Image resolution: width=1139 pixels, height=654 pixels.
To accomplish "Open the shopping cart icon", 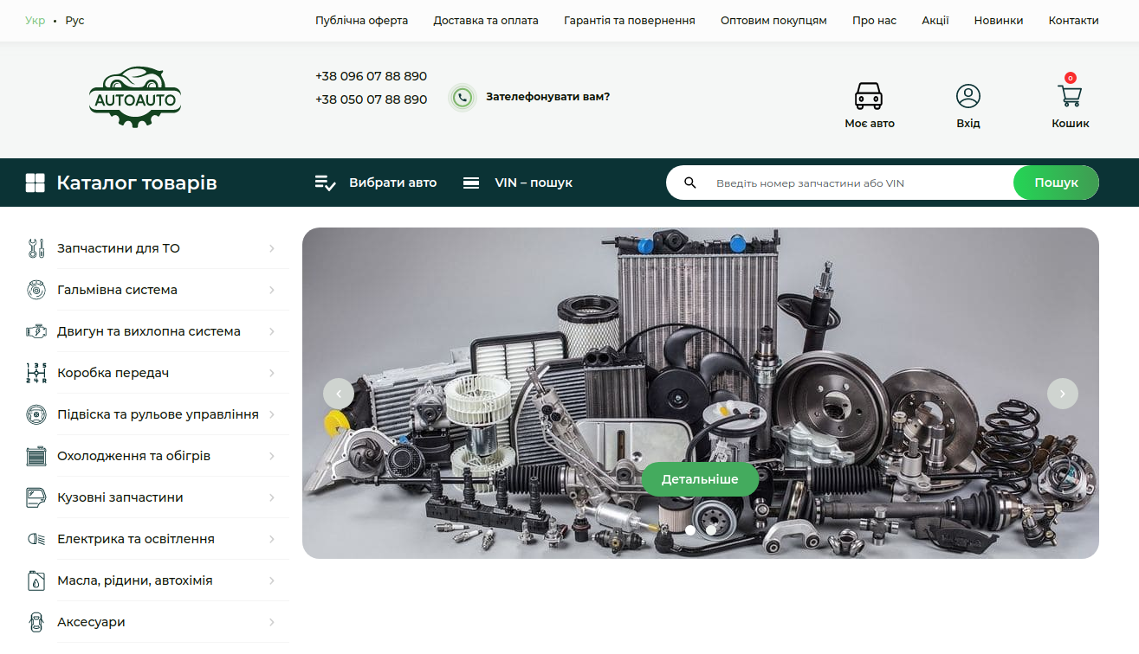I will point(1070,95).
